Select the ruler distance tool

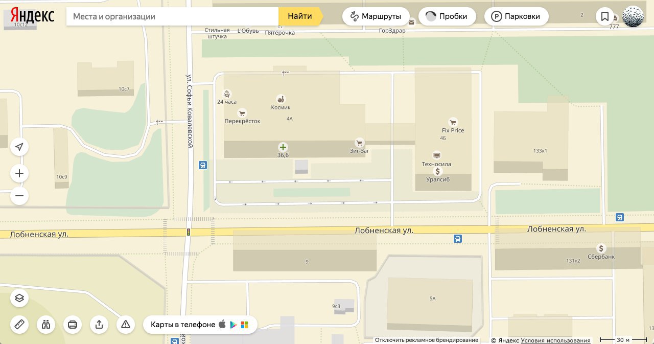coord(19,325)
